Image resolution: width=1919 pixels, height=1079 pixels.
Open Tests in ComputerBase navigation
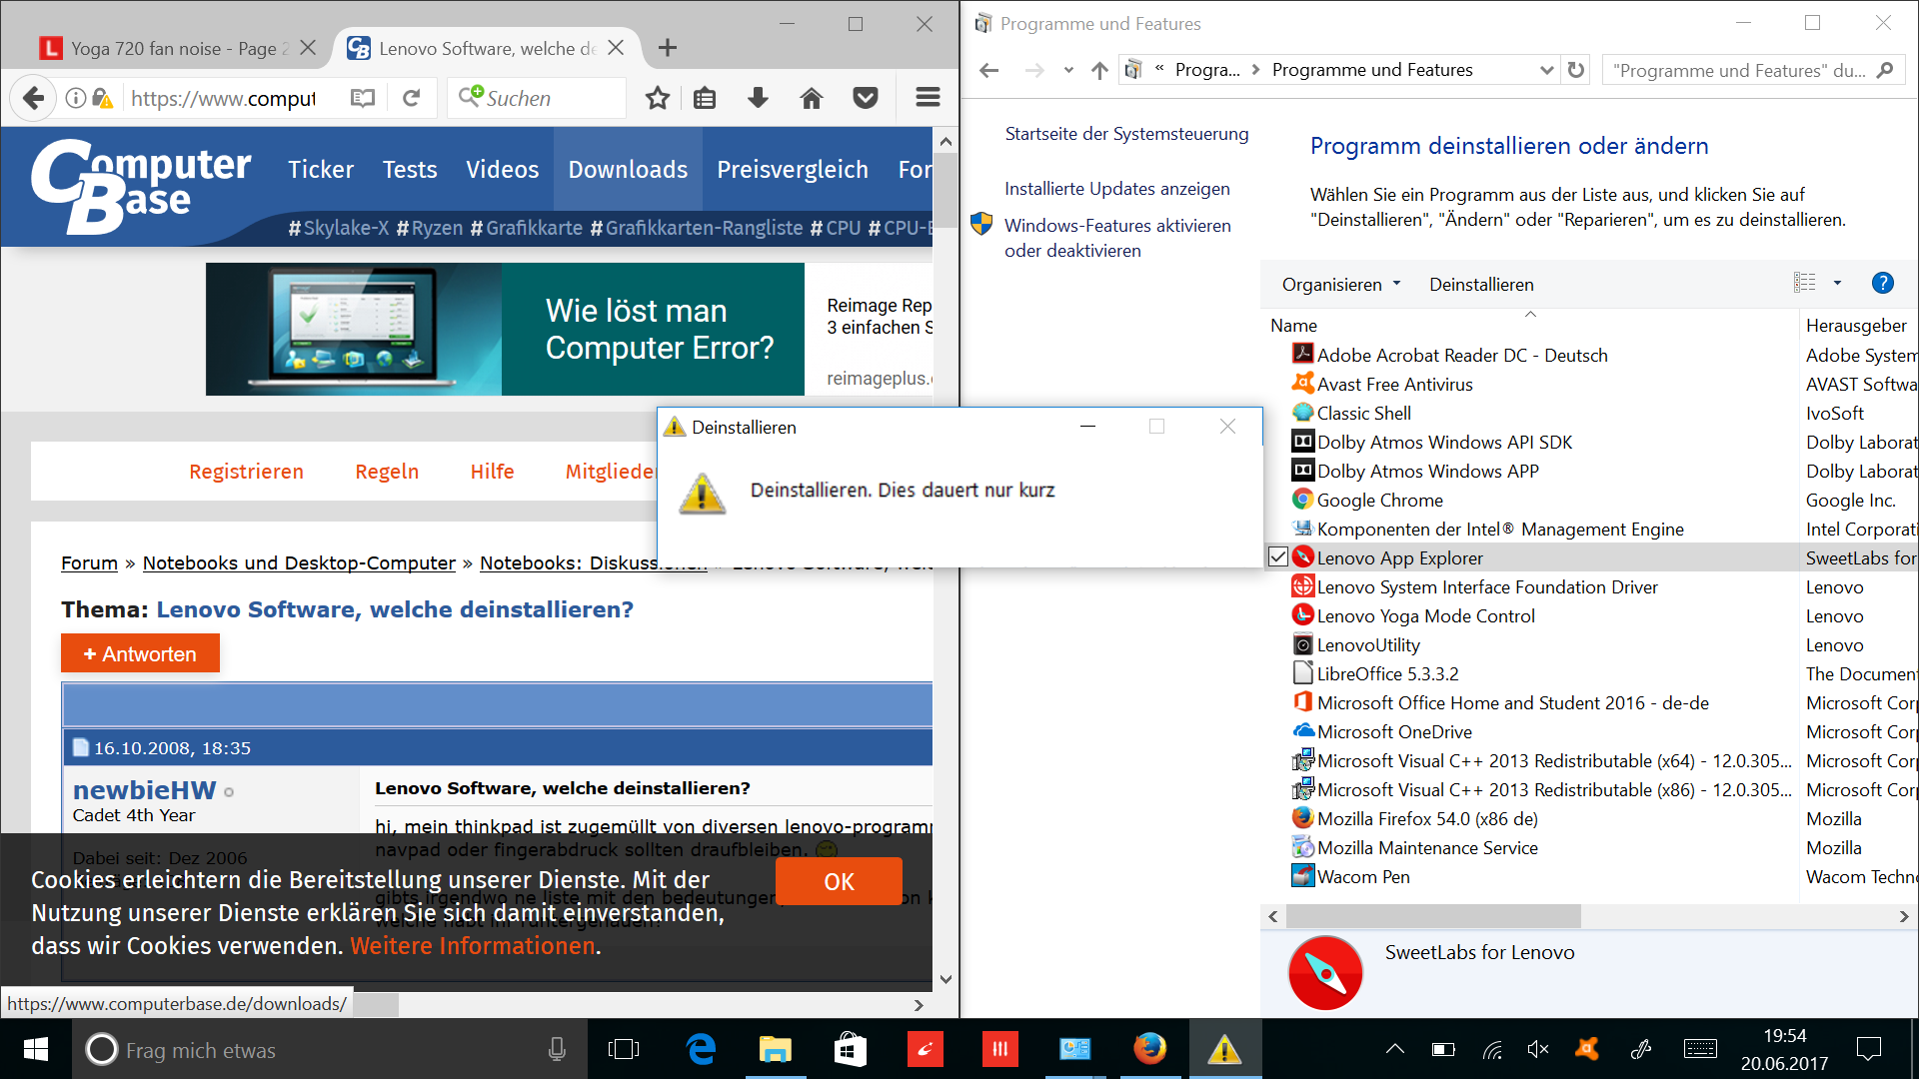click(410, 170)
